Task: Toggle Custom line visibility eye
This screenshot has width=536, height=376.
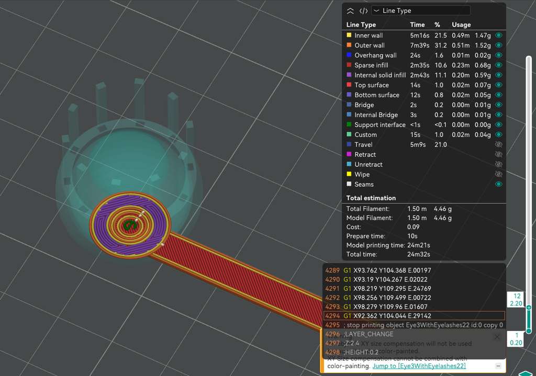Action: (498, 134)
